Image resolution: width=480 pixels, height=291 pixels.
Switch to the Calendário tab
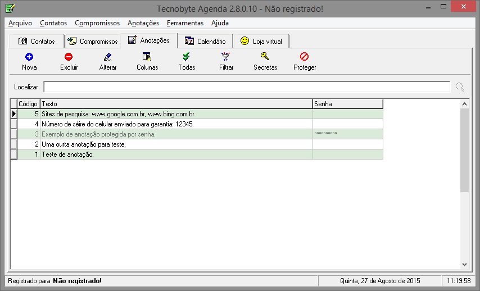point(206,42)
